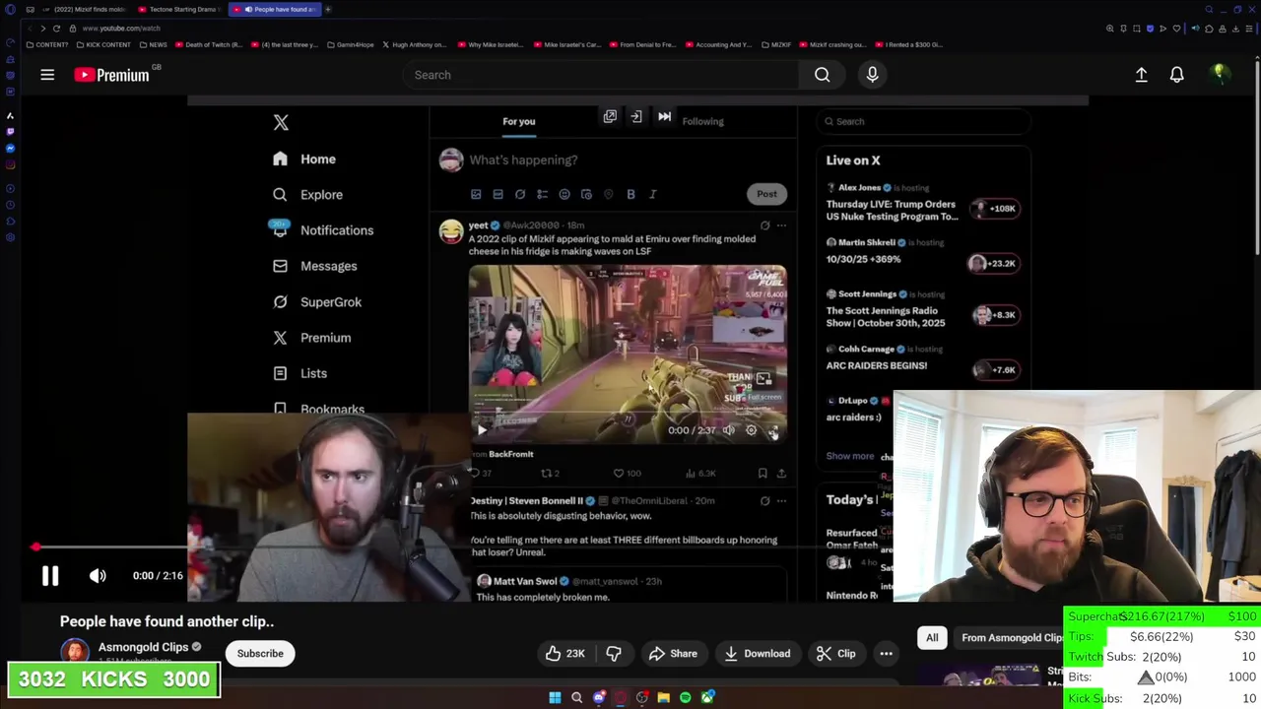Open Explore in the X sidebar
This screenshot has width=1261, height=709.
click(307, 195)
